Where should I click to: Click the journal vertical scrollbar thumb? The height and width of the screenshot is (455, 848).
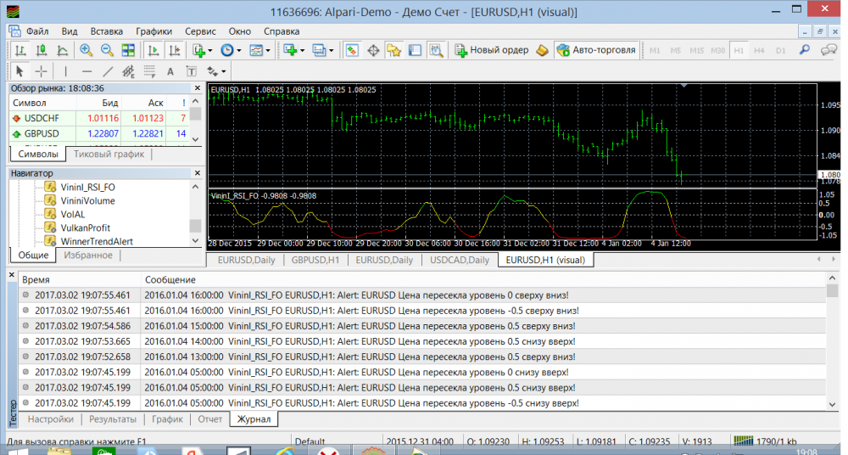point(833,290)
